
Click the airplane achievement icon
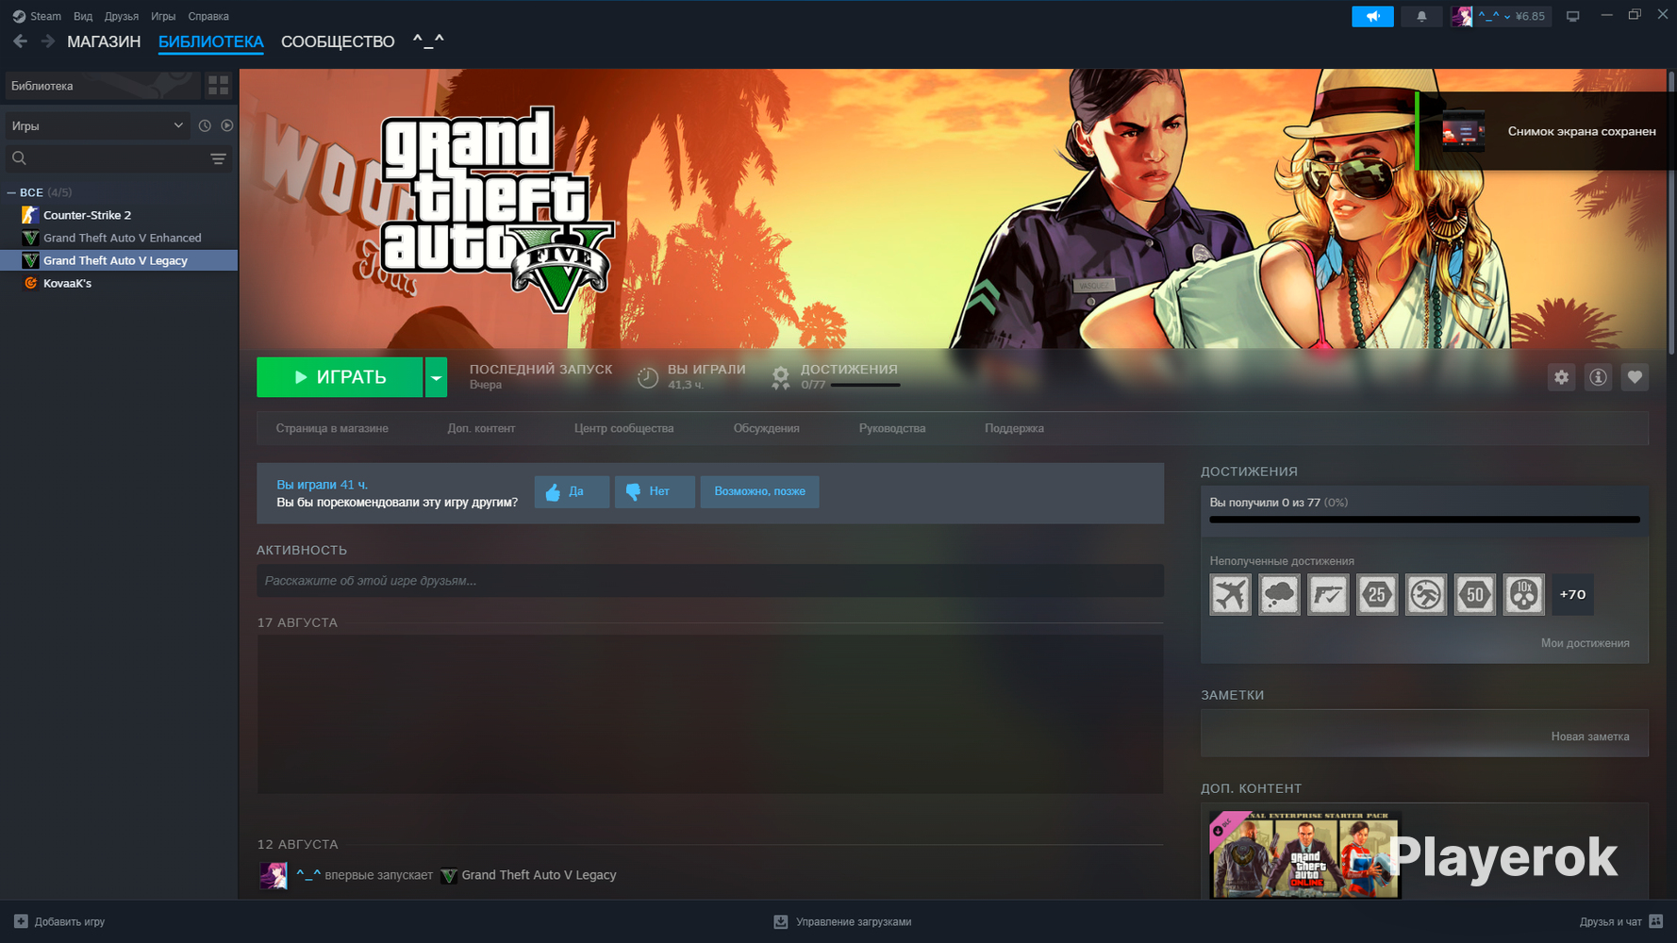(1231, 595)
